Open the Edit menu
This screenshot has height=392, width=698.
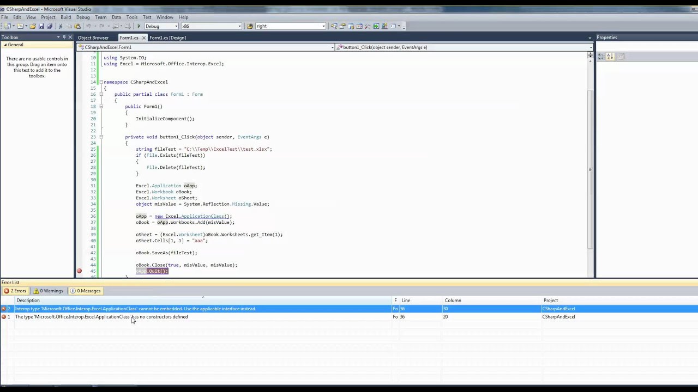click(17, 17)
